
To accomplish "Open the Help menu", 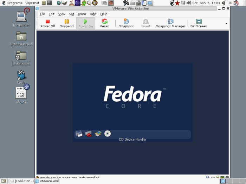I will (104, 14).
